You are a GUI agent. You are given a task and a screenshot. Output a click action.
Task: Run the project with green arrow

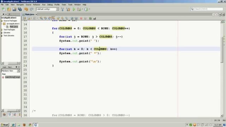pos(74,9)
